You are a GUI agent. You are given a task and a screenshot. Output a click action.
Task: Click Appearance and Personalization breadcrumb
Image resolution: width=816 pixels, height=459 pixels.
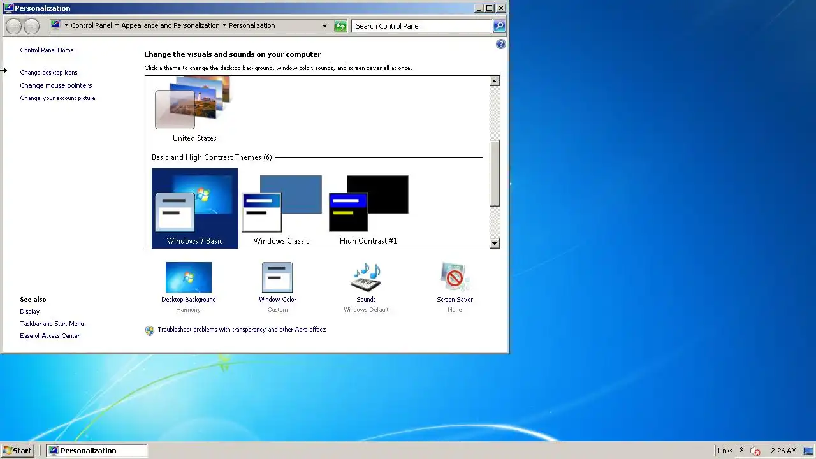click(170, 26)
